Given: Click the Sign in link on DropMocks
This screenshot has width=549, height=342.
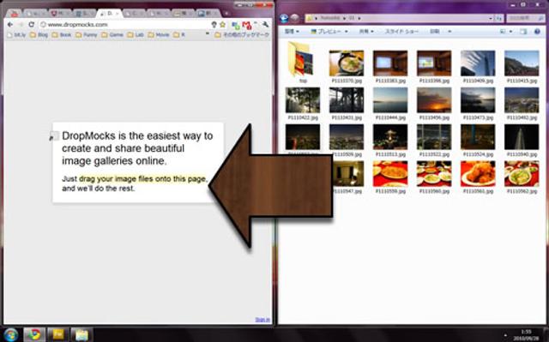Looking at the screenshot, I should tap(262, 320).
